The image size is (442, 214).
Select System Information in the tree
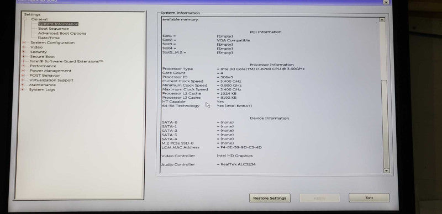[58, 24]
